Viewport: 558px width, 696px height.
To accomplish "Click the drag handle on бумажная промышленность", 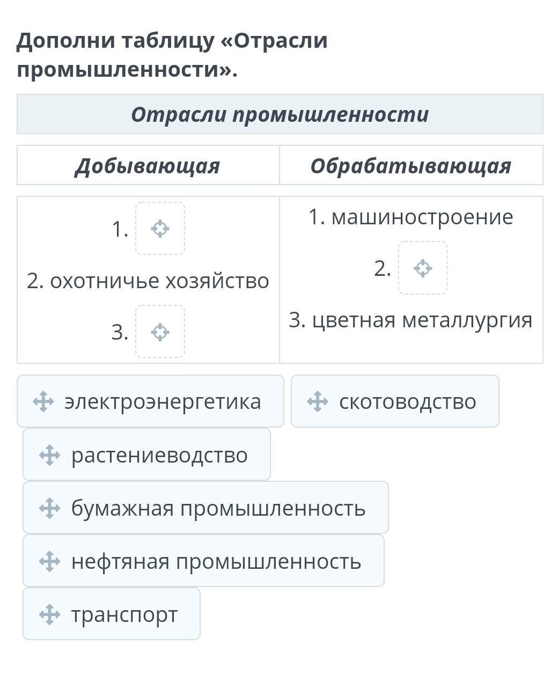I will coord(50,508).
